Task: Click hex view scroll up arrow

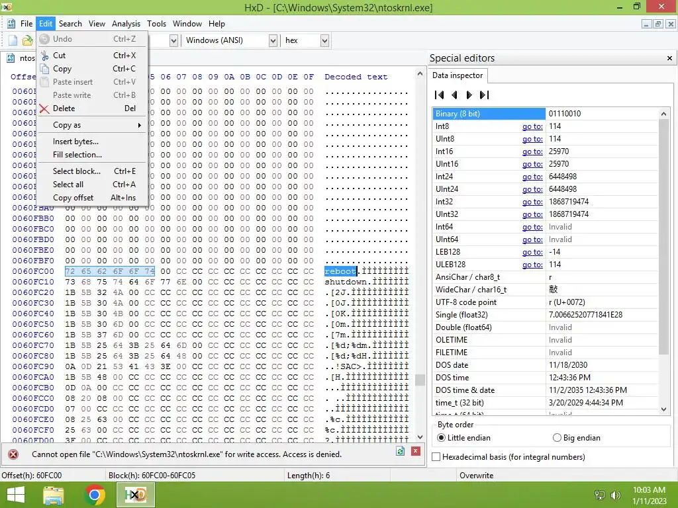Action: pos(420,74)
